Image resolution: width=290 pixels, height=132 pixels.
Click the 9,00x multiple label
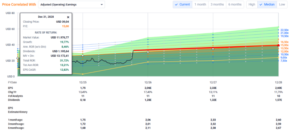pyautogui.click(x=283, y=58)
